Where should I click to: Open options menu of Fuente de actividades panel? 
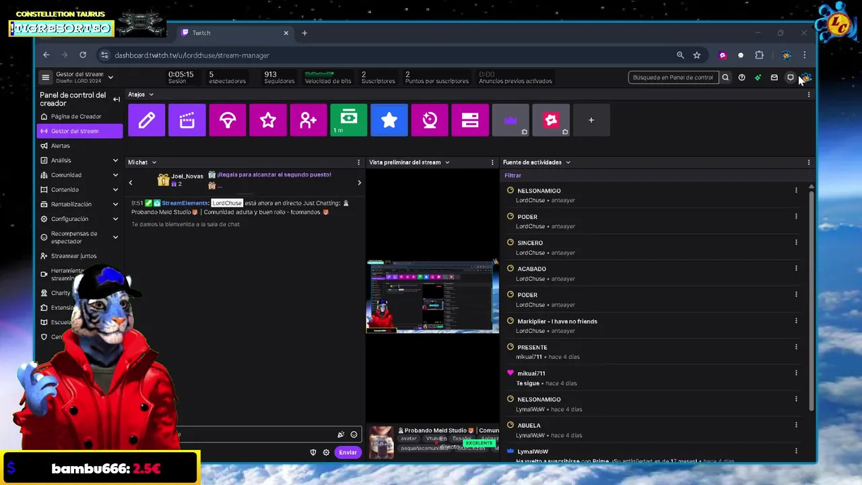click(809, 162)
